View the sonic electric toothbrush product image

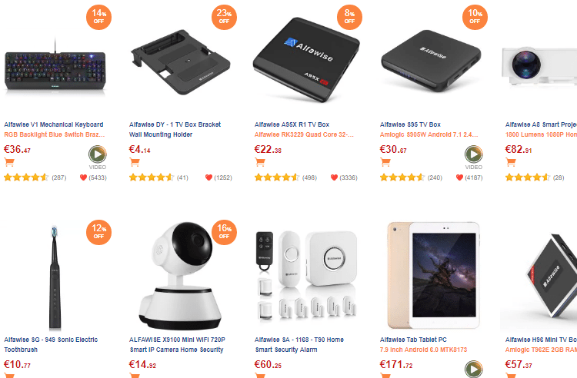click(55, 277)
